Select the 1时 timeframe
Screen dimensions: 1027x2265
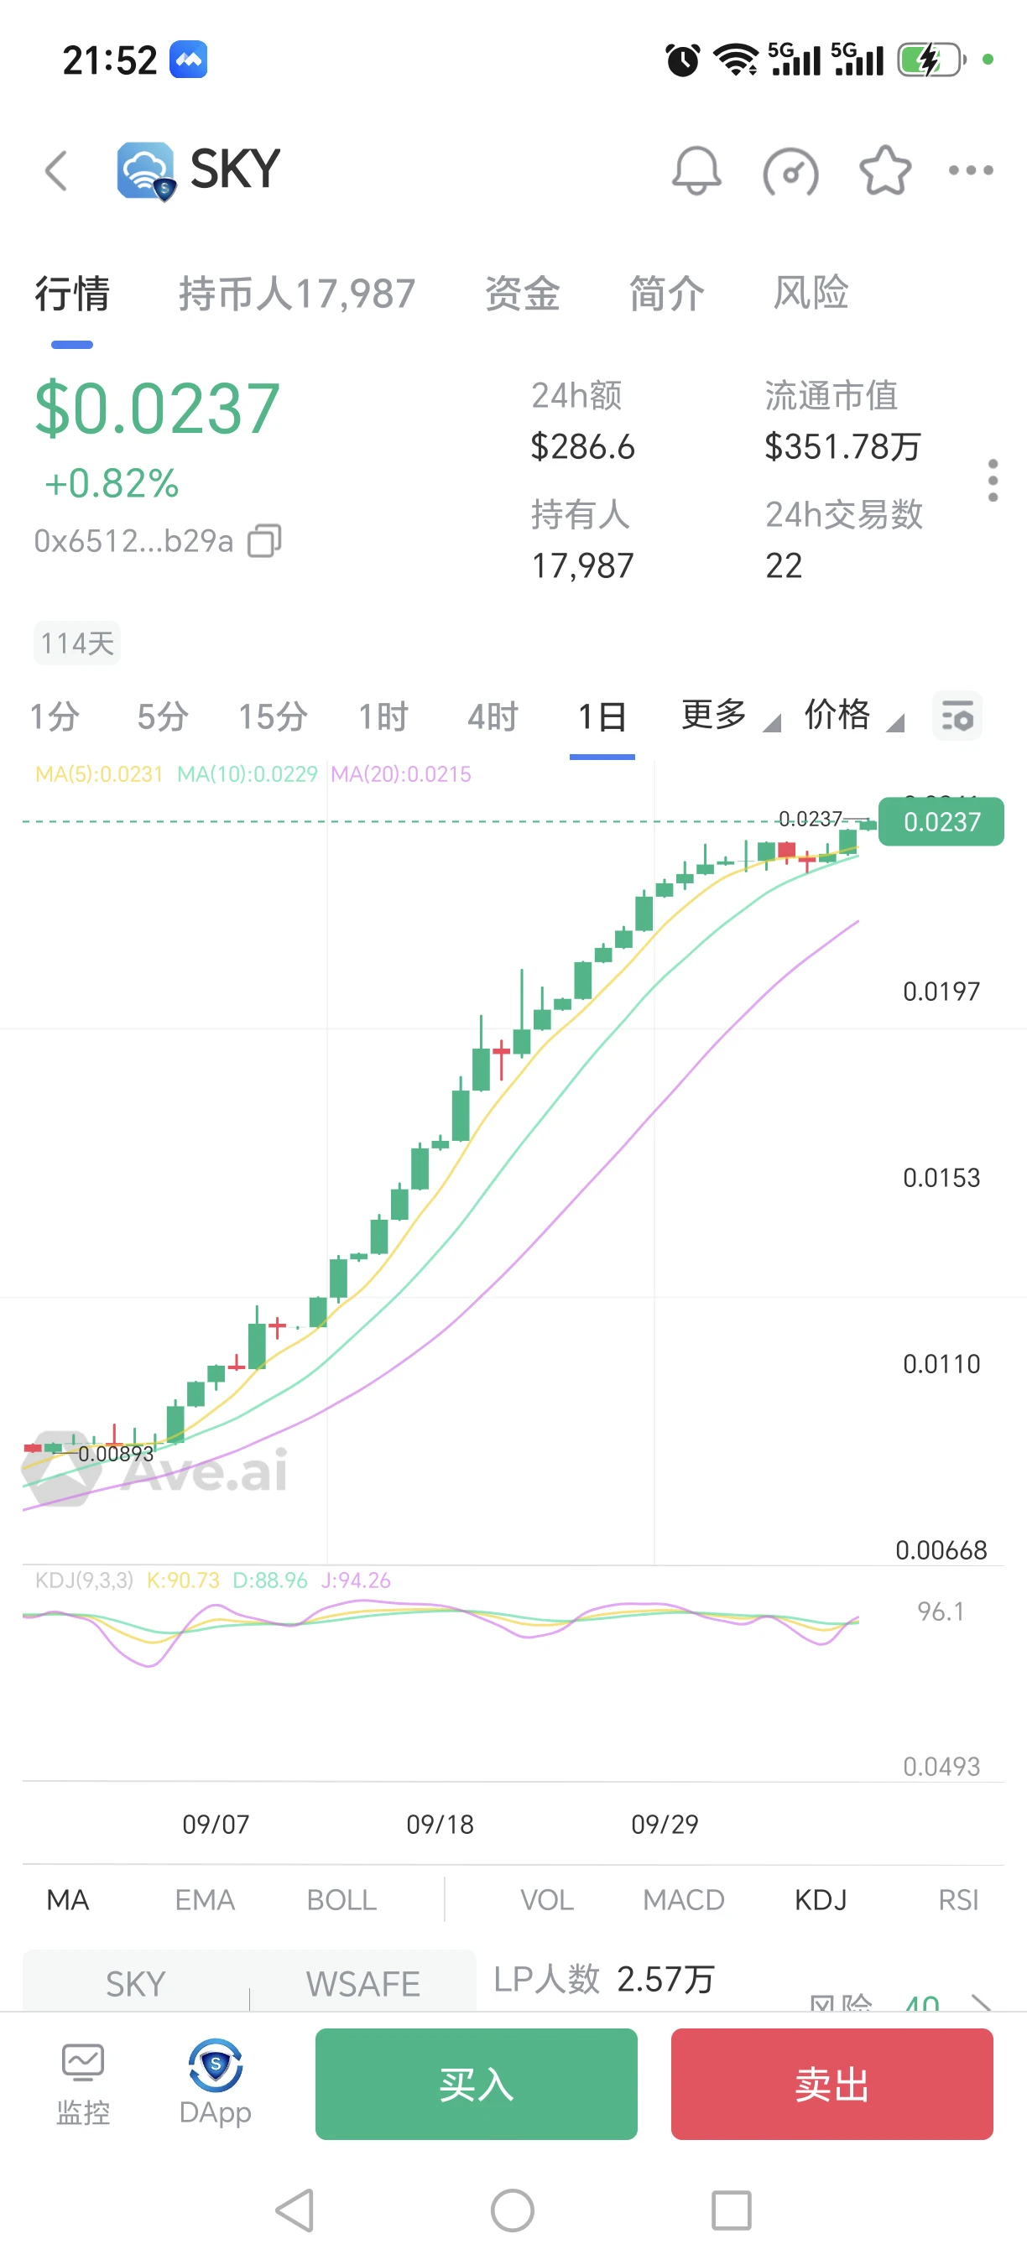tap(383, 716)
